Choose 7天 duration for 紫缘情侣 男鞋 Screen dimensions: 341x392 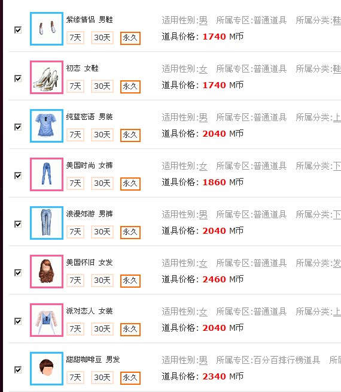(x=75, y=38)
